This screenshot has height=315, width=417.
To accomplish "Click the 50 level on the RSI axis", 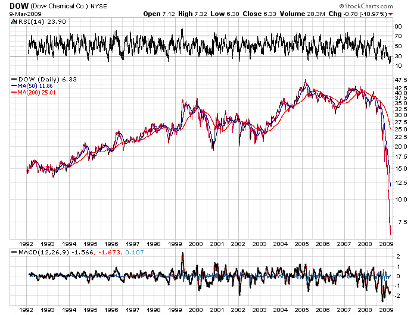I will tap(398, 46).
